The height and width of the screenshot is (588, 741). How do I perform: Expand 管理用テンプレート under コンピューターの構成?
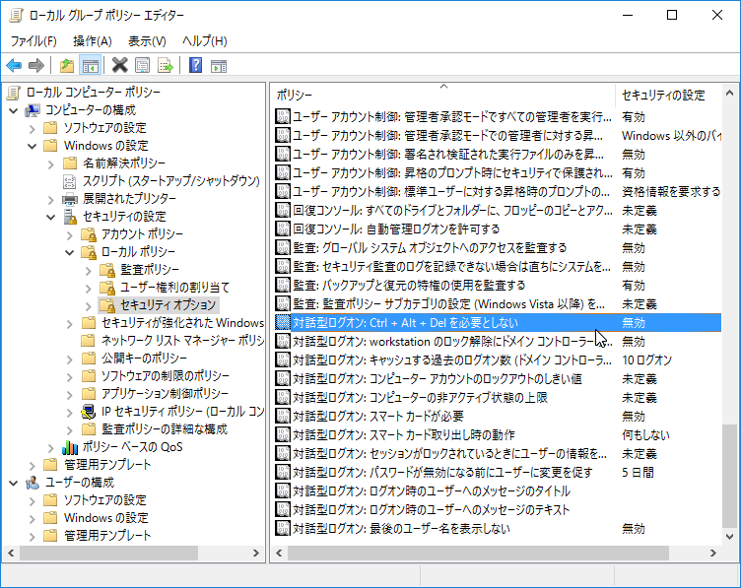point(33,466)
